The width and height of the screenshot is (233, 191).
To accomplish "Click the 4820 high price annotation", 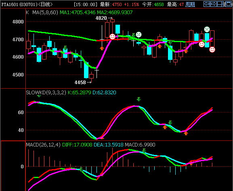I will [x=101, y=18].
